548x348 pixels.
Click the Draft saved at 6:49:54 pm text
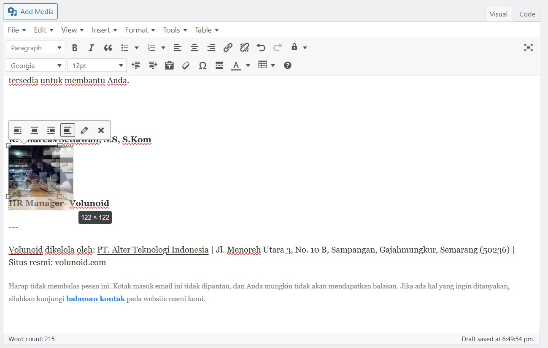[x=498, y=339]
